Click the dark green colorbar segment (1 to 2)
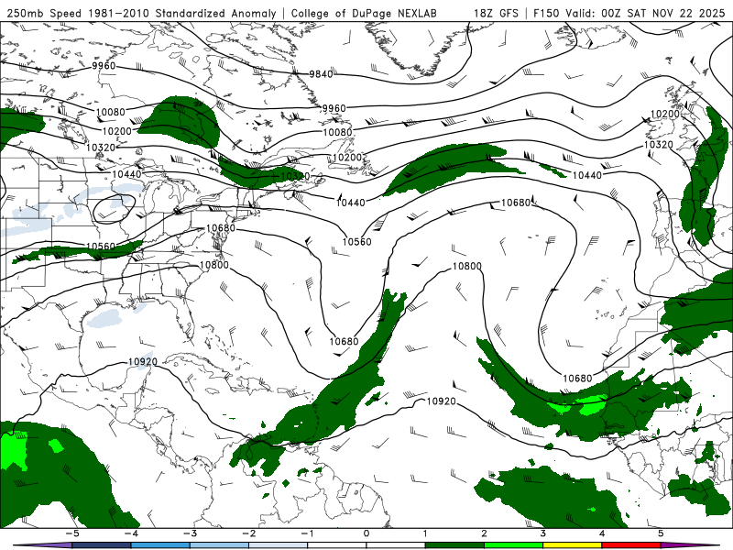 pyautogui.click(x=454, y=545)
